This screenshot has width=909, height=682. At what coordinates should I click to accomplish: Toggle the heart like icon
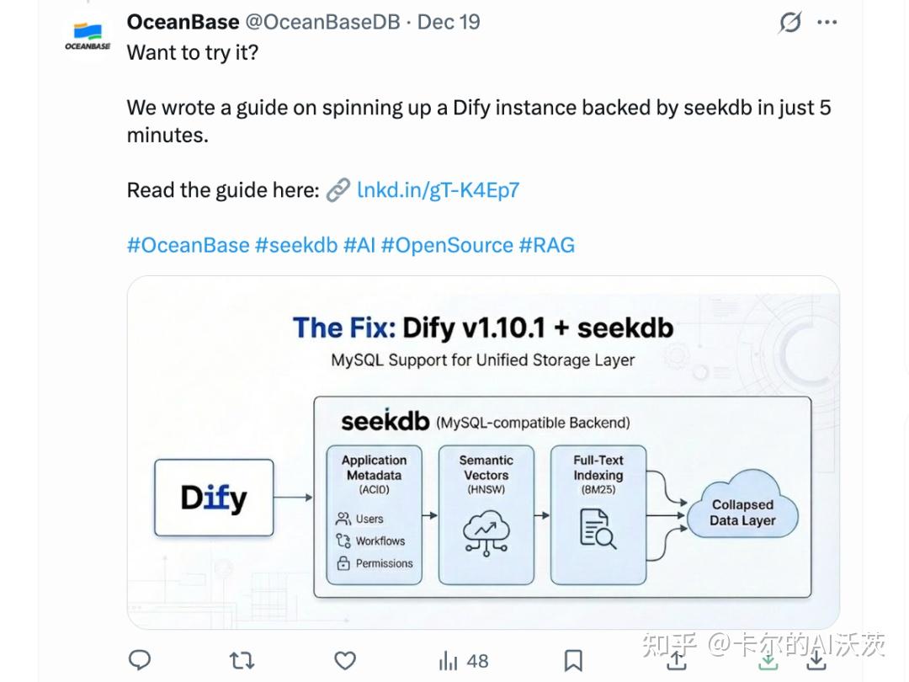345,661
